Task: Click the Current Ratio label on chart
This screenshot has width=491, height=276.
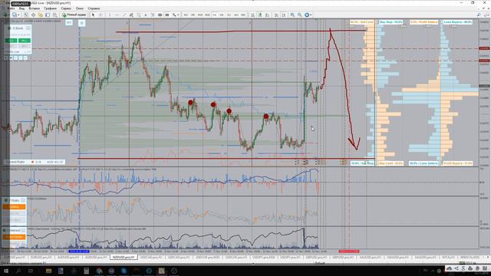Action: (15, 162)
